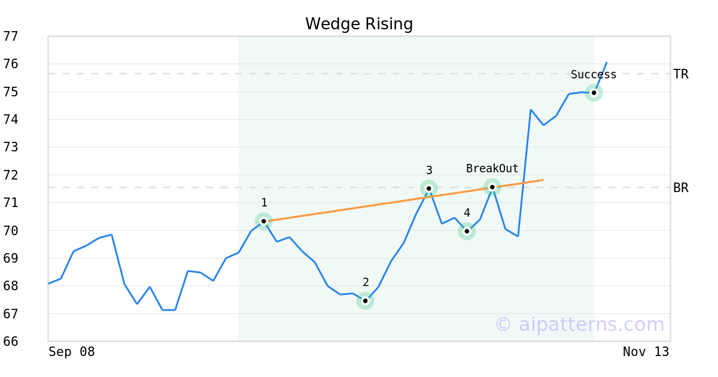Viewport: 718px width, 377px height.
Task: Select the Success marker dot
Action: [x=594, y=93]
